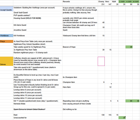The width and height of the screenshot is (140, 120).
Task: Select the green cell 60 in Kill ?? row
Action: click(129, 101)
